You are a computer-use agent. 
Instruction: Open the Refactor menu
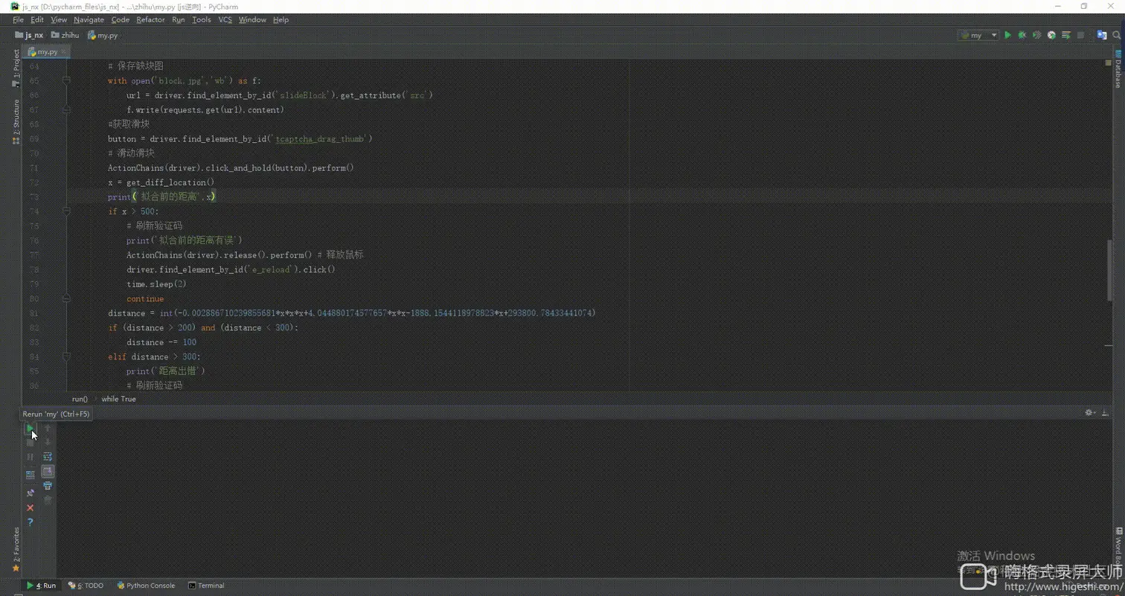click(x=150, y=19)
